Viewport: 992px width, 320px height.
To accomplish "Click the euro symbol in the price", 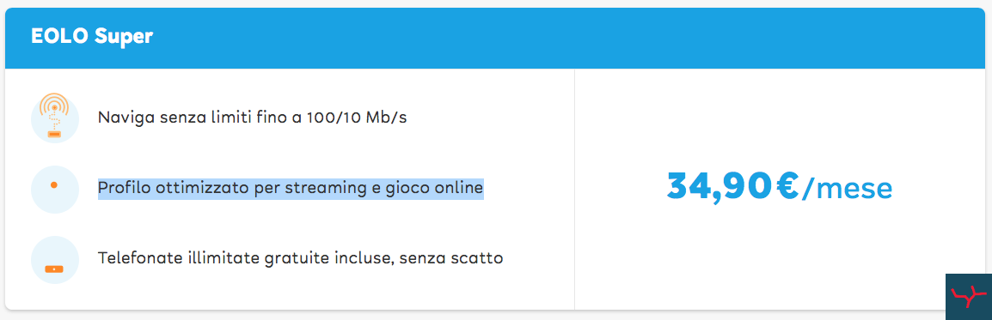I will [x=787, y=187].
